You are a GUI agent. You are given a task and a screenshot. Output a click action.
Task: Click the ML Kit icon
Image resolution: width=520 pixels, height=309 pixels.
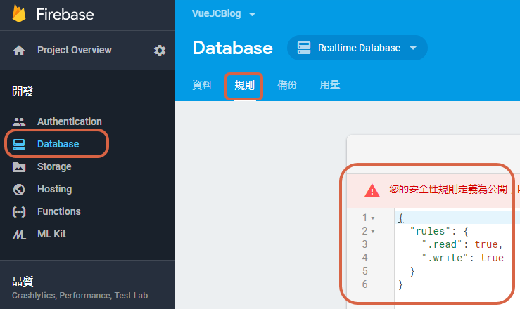click(x=19, y=235)
